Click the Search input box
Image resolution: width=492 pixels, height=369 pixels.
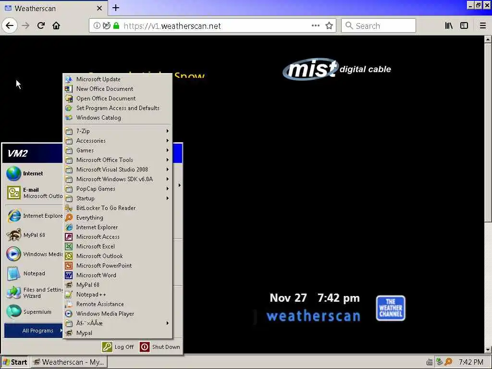[x=379, y=25]
